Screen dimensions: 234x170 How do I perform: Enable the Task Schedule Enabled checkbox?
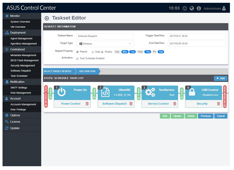click(x=77, y=58)
